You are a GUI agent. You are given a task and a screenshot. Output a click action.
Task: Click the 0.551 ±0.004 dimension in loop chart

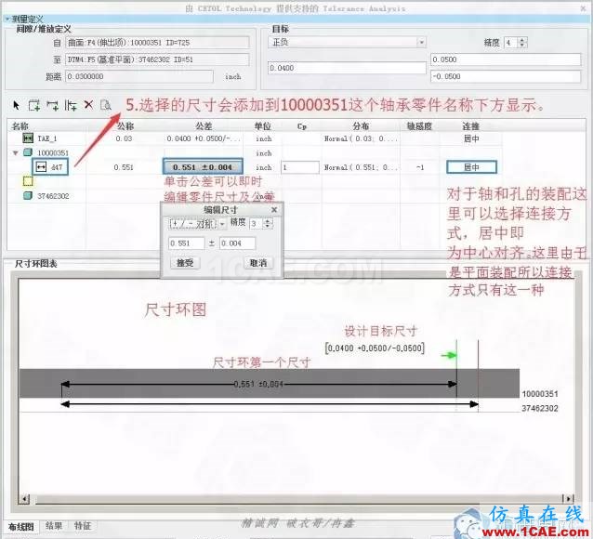click(258, 384)
